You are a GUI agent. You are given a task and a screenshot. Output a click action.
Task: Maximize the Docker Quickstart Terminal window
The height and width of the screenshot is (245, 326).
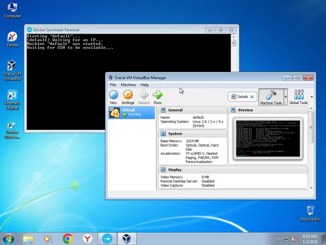[x=221, y=30]
